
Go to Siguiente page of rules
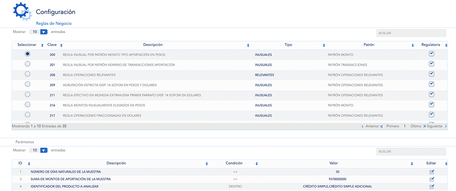(x=437, y=126)
